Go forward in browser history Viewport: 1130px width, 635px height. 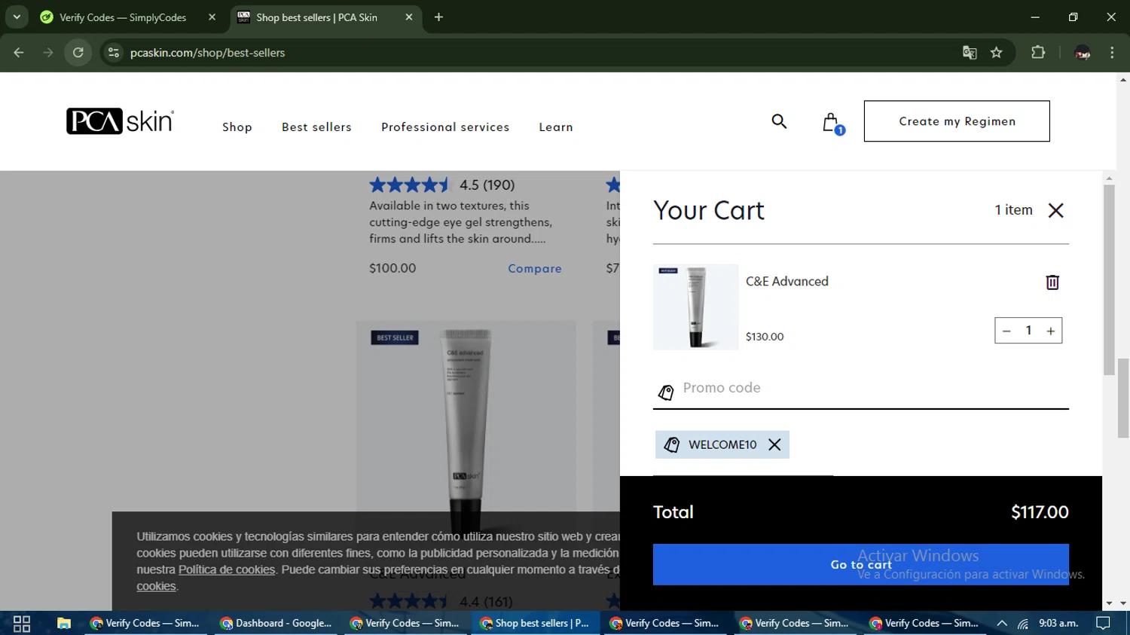48,53
